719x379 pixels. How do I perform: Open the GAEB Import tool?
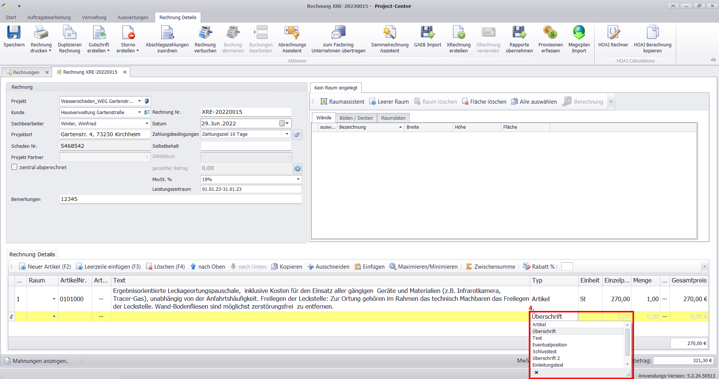coord(427,33)
